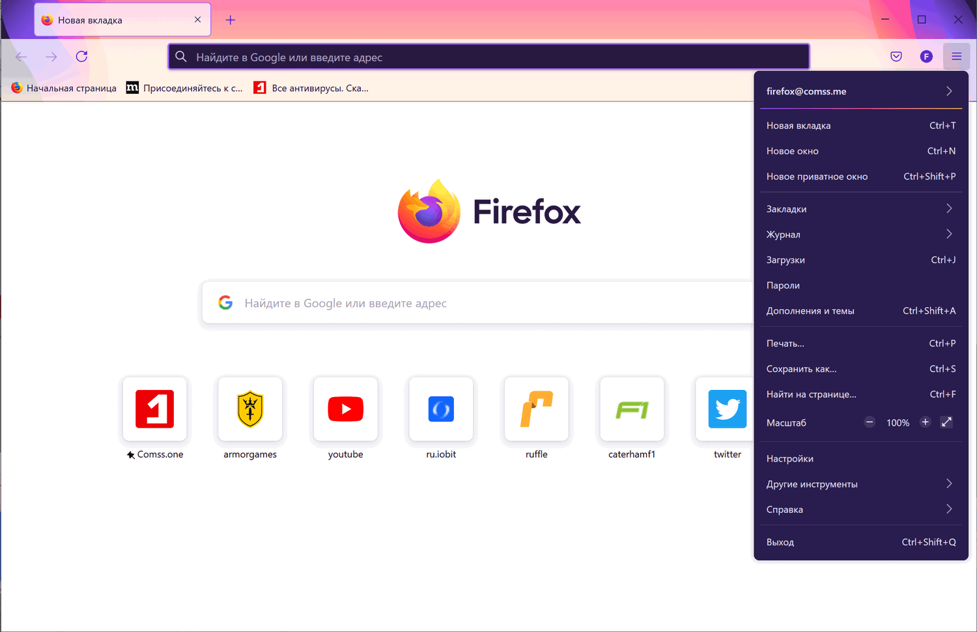Open the Присоединяйтесь к с... bookmark

[184, 88]
